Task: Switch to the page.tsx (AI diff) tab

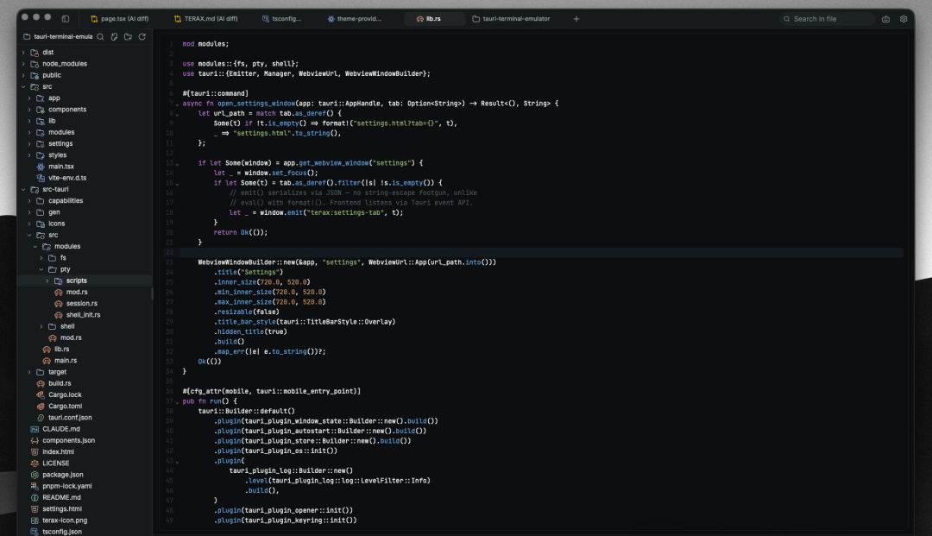Action: coord(119,19)
